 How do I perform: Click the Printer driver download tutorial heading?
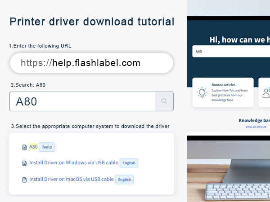tap(92, 22)
